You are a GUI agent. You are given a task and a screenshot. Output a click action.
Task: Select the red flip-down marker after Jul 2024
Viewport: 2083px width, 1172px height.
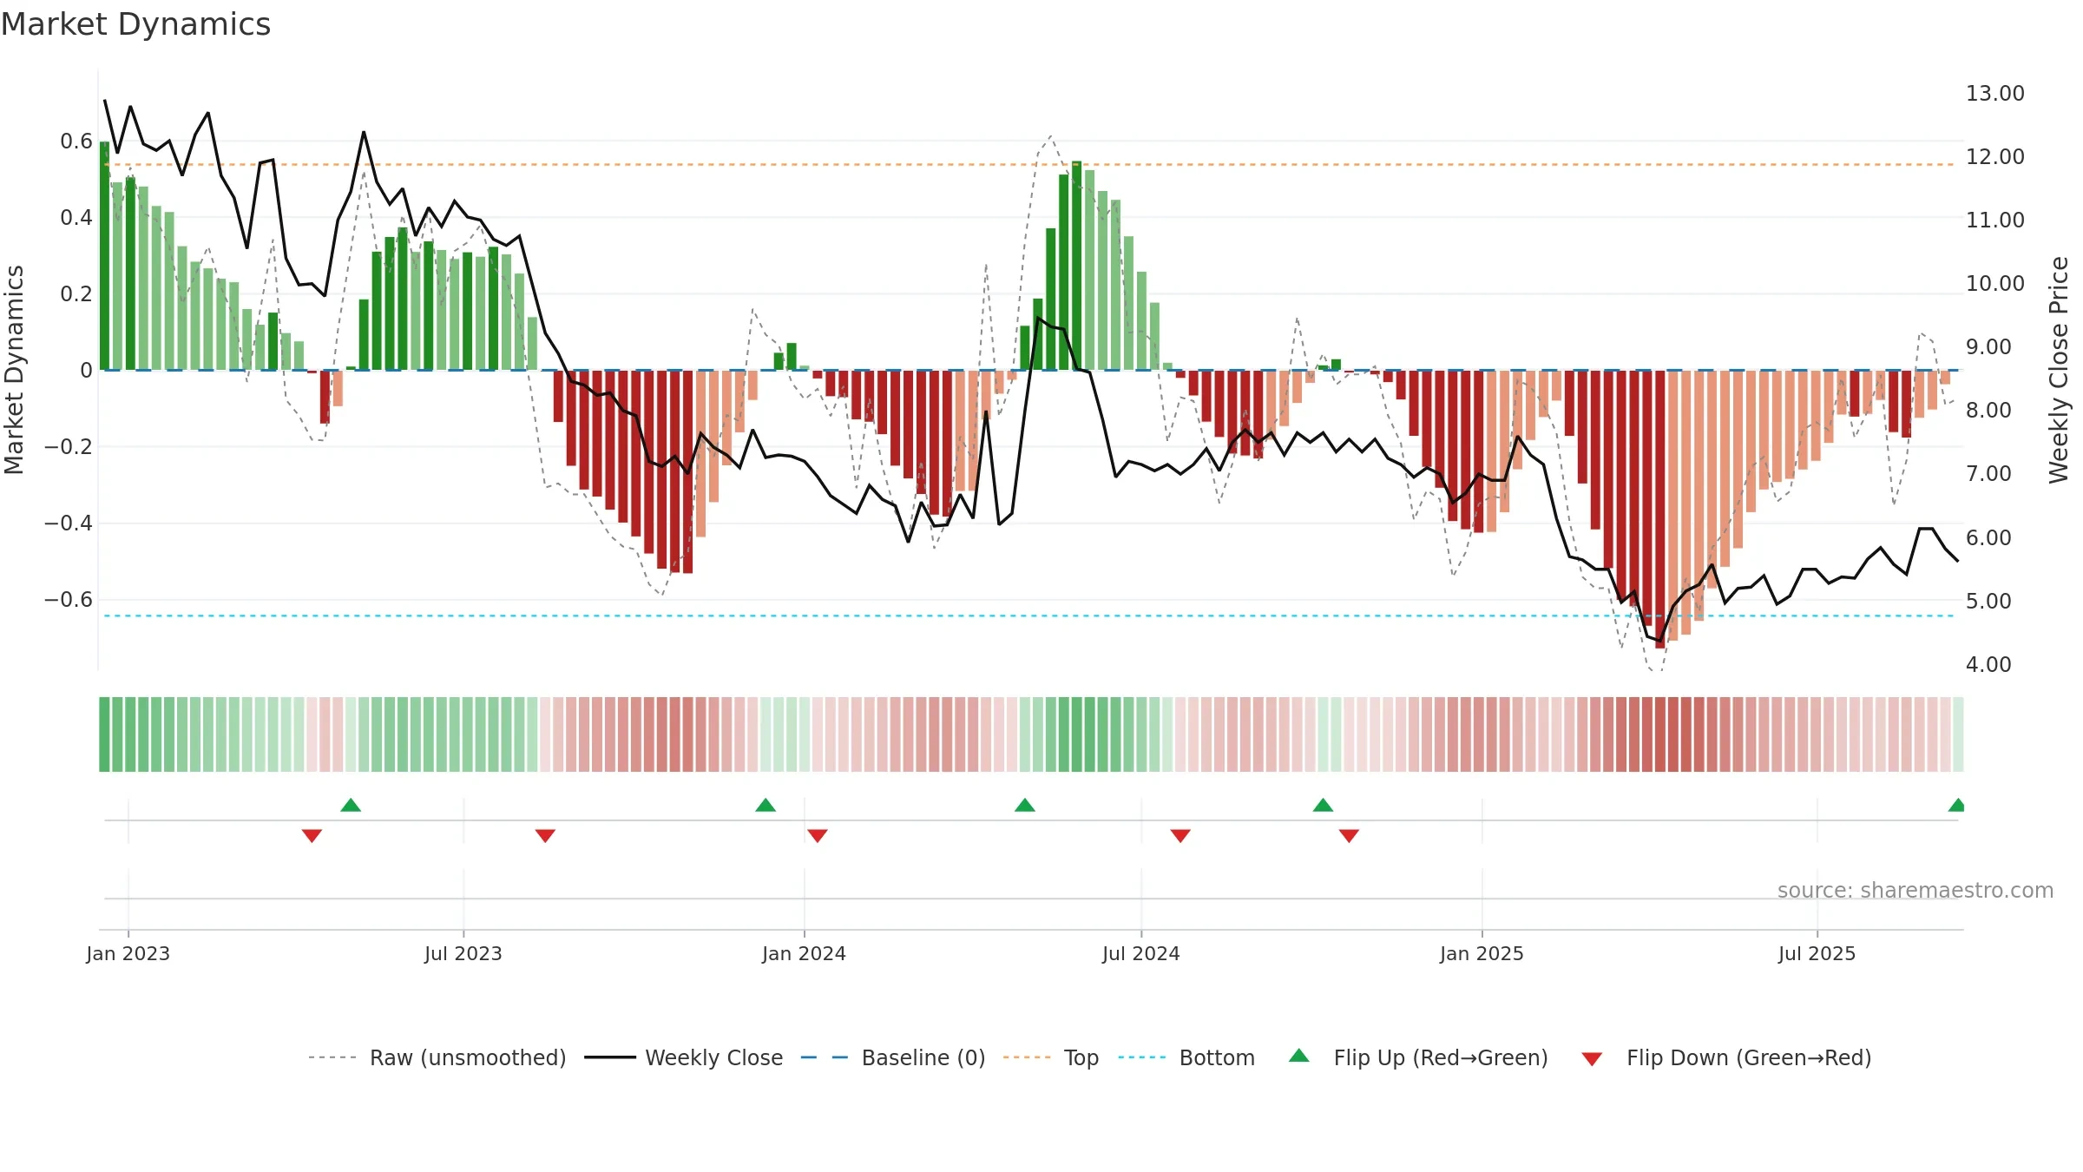(x=1180, y=835)
